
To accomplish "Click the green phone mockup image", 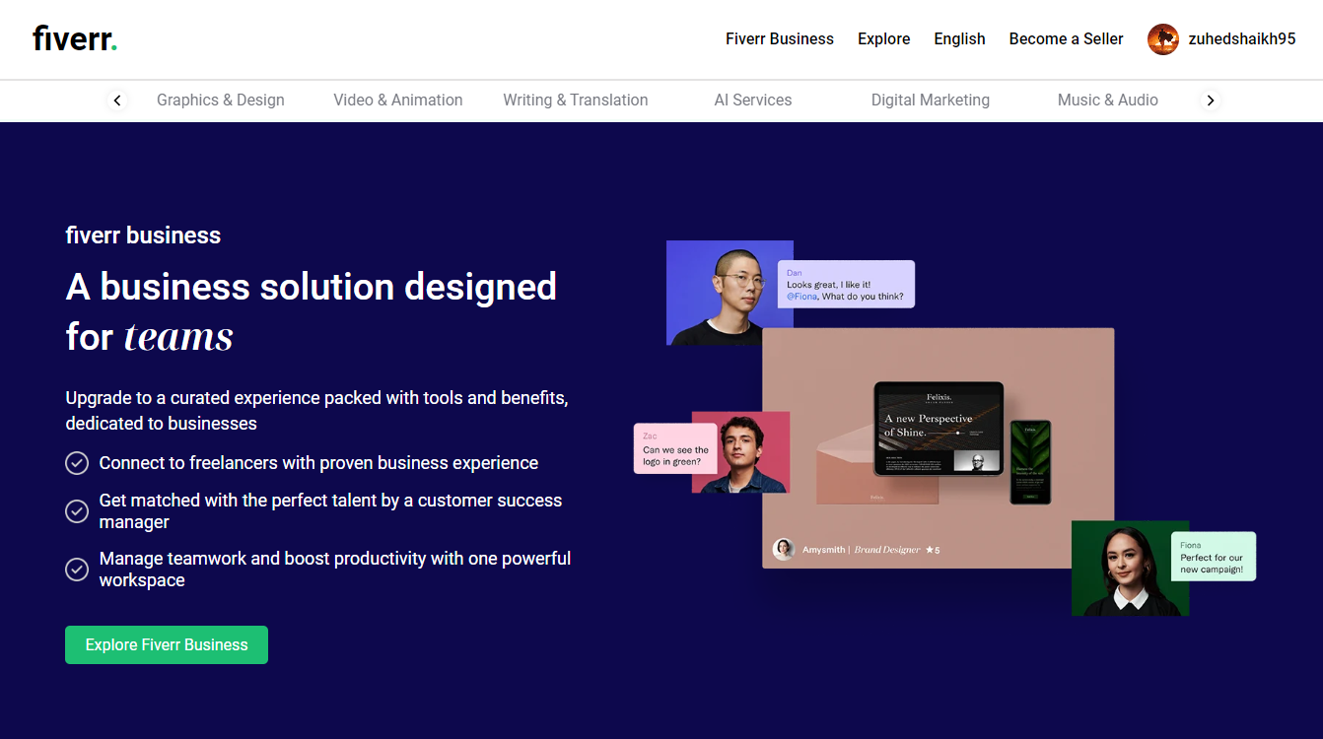I will pos(1030,462).
